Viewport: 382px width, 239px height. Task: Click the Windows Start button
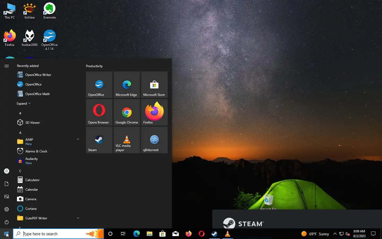coord(6,234)
